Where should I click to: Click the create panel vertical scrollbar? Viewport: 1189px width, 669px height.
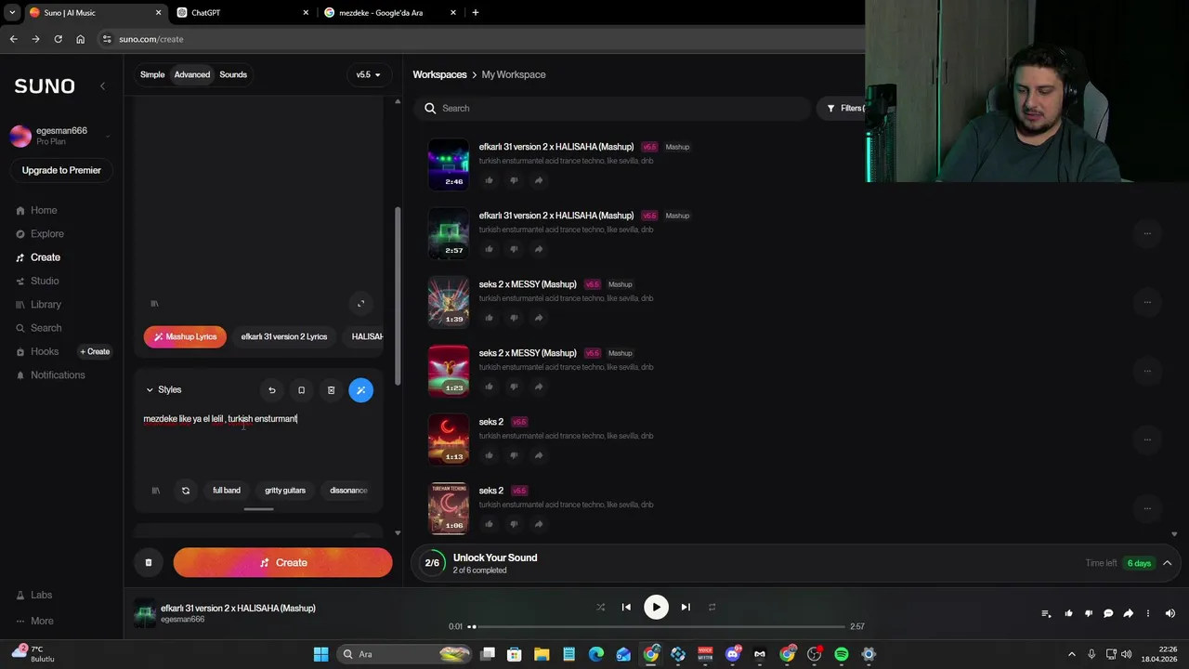point(398,295)
